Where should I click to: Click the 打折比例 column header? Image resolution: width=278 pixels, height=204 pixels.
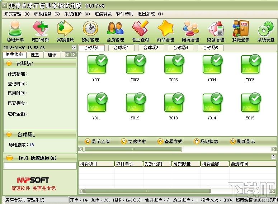click(x=157, y=164)
